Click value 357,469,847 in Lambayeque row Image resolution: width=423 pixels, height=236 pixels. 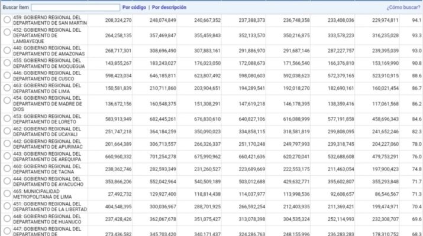[163, 35]
